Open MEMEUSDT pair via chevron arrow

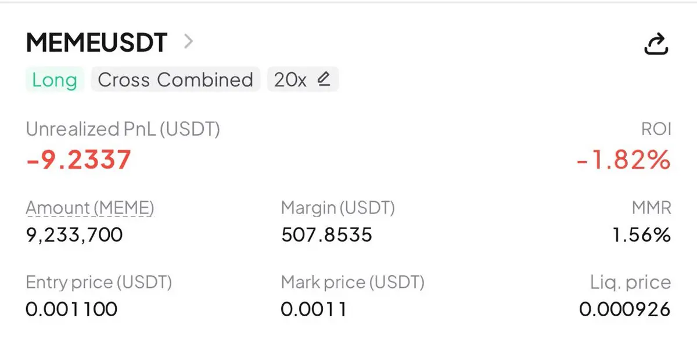pos(188,41)
